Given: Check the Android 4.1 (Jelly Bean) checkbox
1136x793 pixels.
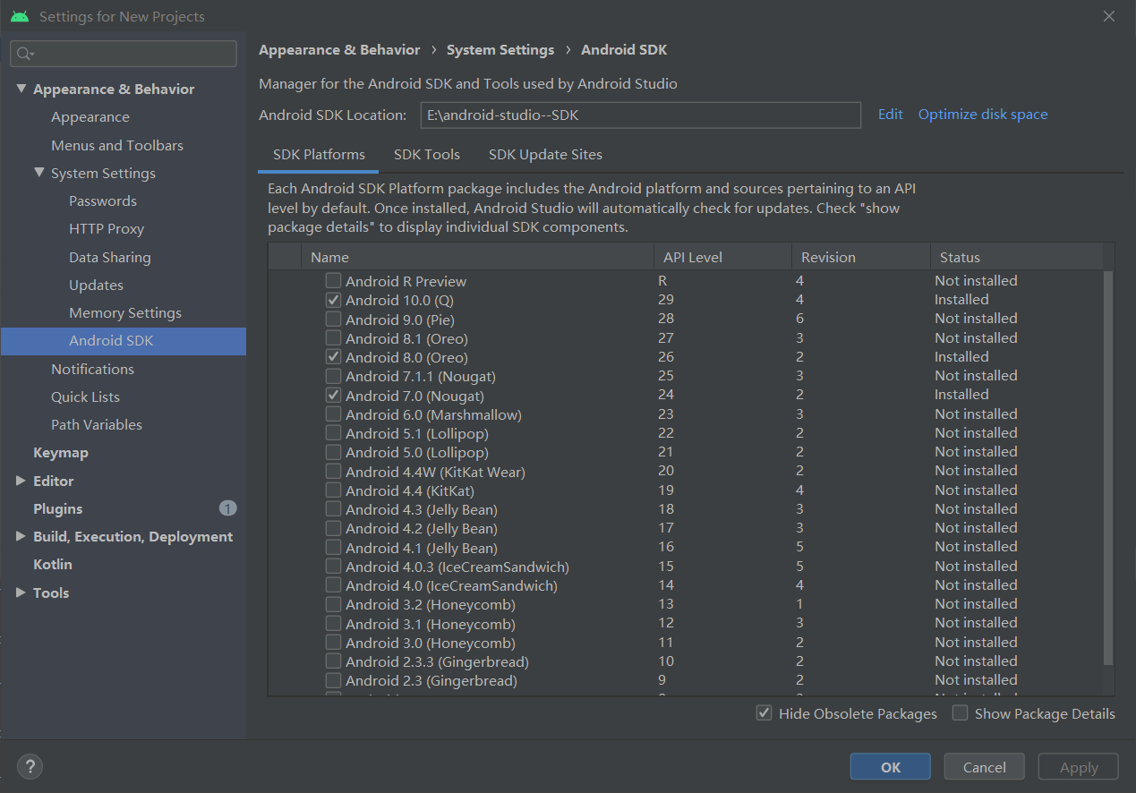Looking at the screenshot, I should [333, 548].
